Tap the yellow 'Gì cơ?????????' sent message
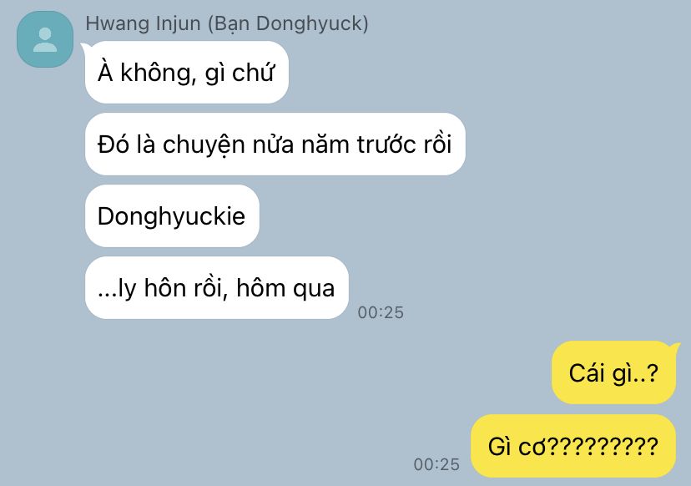 click(x=573, y=446)
